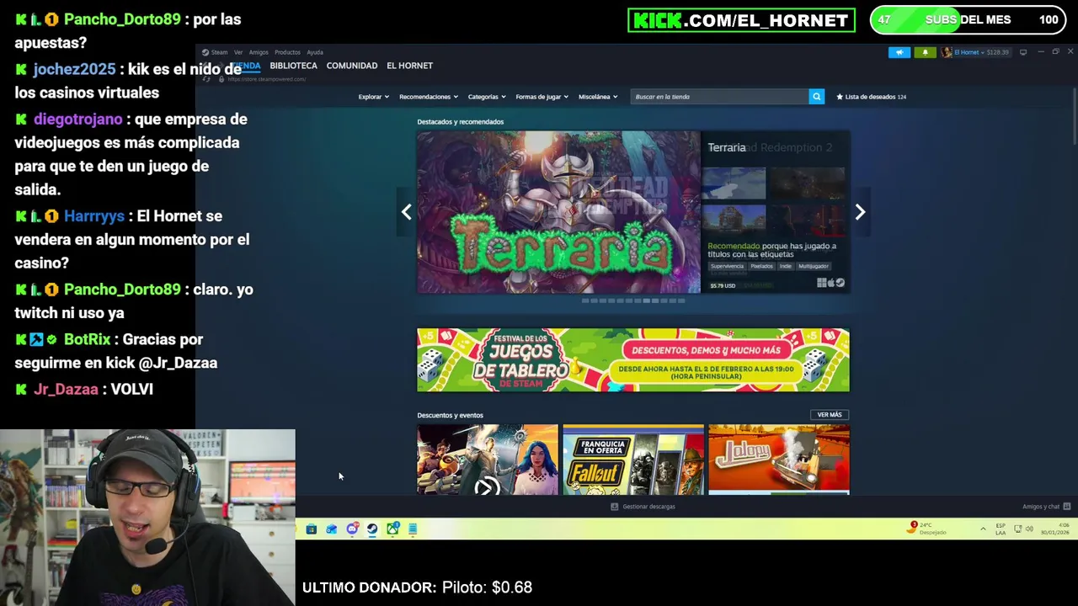Image resolution: width=1078 pixels, height=606 pixels.
Task: Go to next featured game arrow
Action: [x=860, y=212]
